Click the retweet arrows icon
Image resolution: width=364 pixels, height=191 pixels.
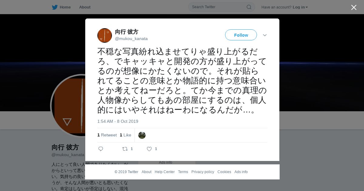pos(125,149)
